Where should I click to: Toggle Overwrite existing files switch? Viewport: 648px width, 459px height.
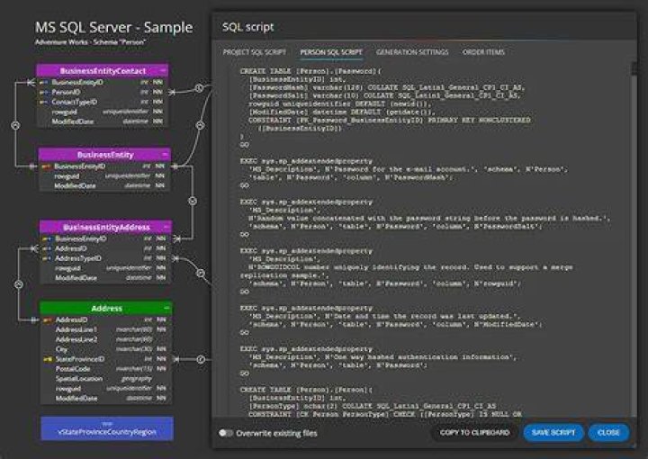click(226, 433)
